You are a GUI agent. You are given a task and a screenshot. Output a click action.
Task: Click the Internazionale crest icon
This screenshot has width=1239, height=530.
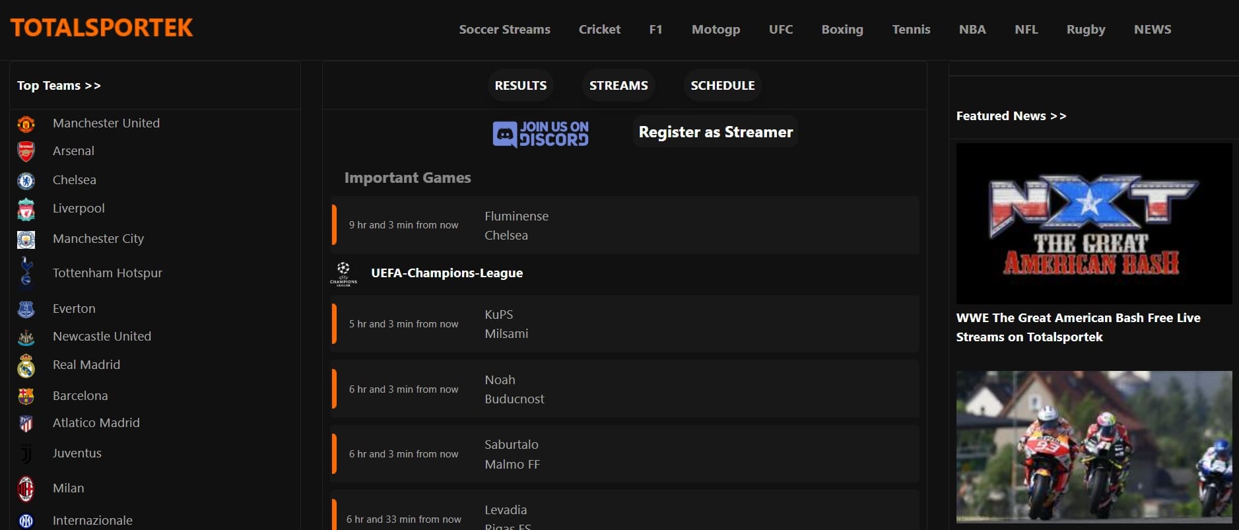point(26,521)
